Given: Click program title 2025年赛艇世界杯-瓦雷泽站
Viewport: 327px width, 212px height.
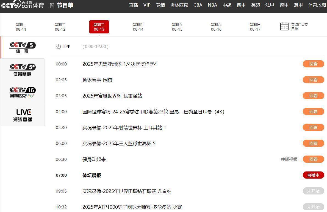Looking at the screenshot, I should point(112,96).
